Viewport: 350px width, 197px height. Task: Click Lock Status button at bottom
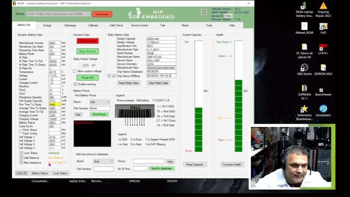coord(60,173)
